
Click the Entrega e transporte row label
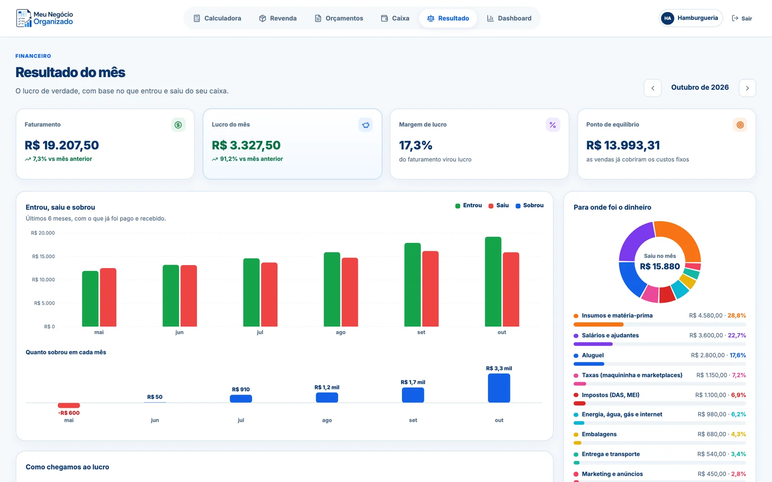tap(611, 454)
